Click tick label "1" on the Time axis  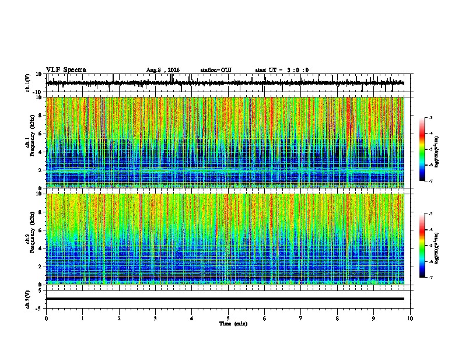tap(82, 318)
